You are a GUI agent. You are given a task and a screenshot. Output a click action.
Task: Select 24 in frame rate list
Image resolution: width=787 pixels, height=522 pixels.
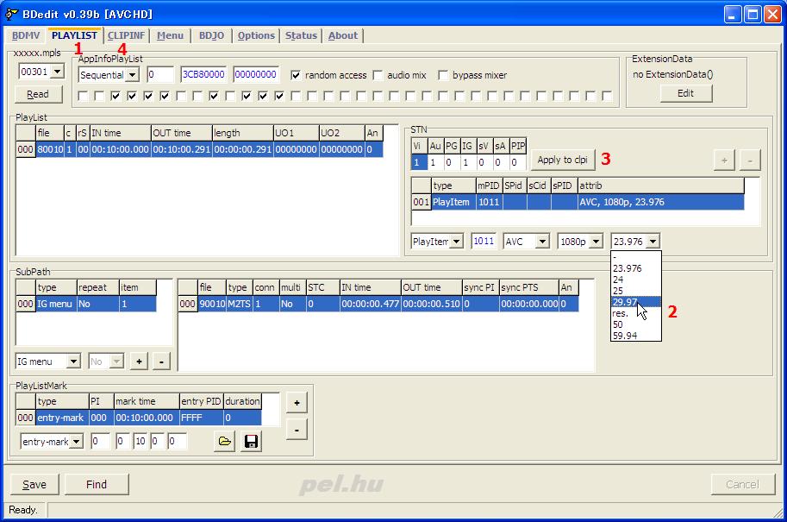click(636, 280)
